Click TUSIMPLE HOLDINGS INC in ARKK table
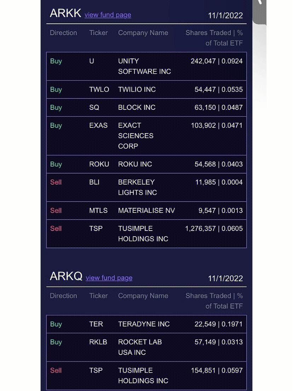 tap(143, 234)
